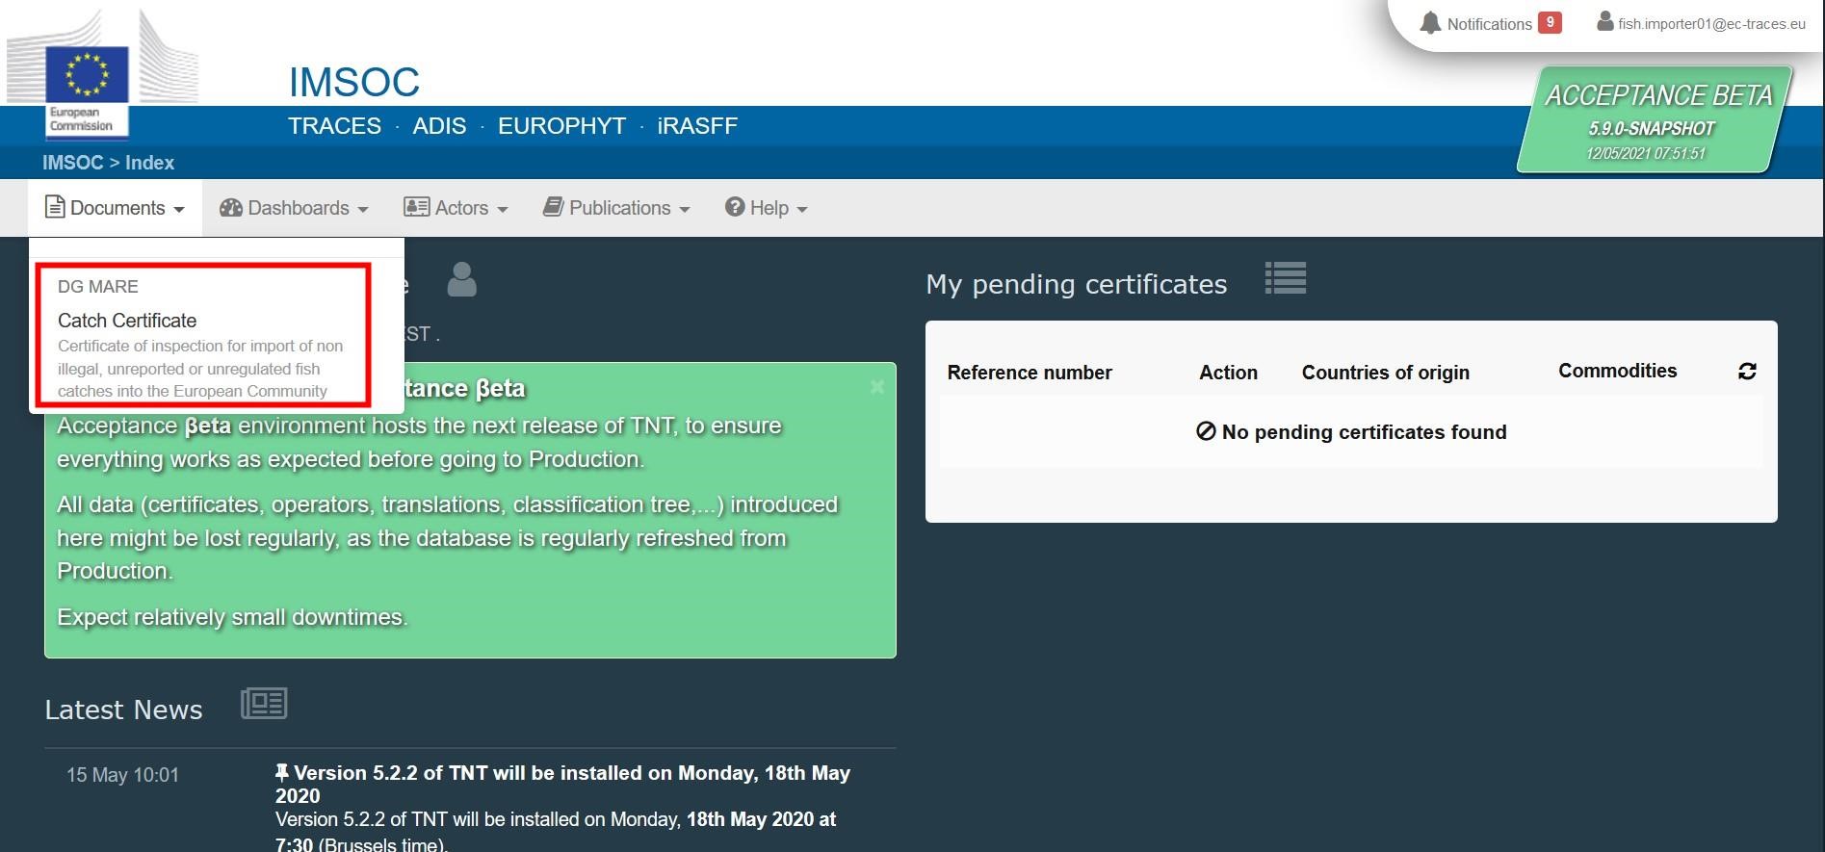Image resolution: width=1825 pixels, height=852 pixels.
Task: Click the Latest News heading
Action: (123, 710)
